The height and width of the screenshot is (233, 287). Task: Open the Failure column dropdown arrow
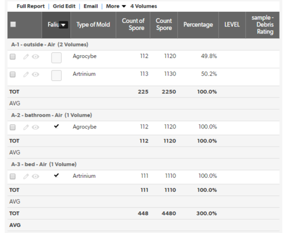coord(63,25)
